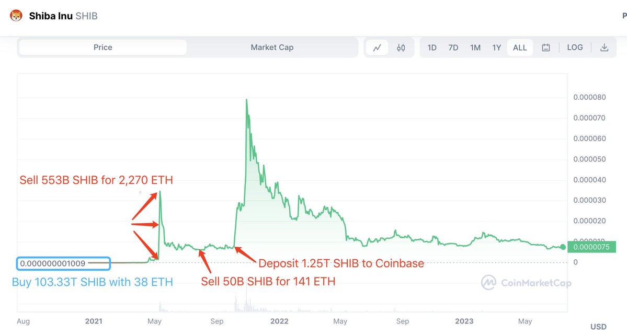
Task: Set the time range to 1D
Action: pyautogui.click(x=432, y=48)
